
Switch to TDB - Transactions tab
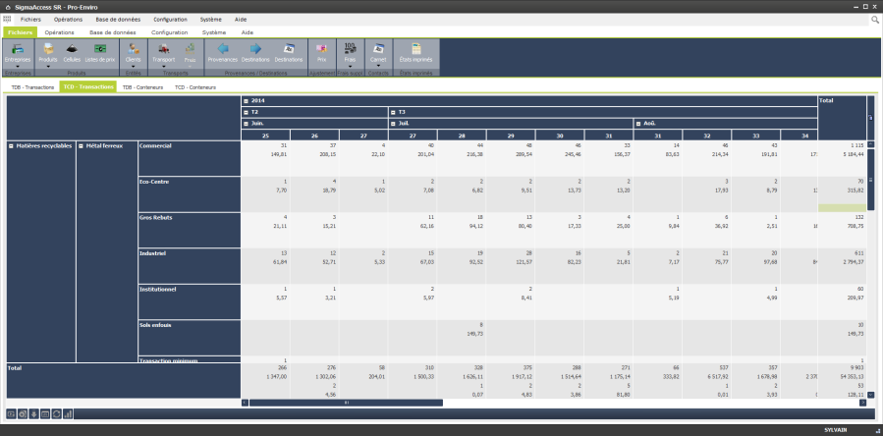(32, 87)
